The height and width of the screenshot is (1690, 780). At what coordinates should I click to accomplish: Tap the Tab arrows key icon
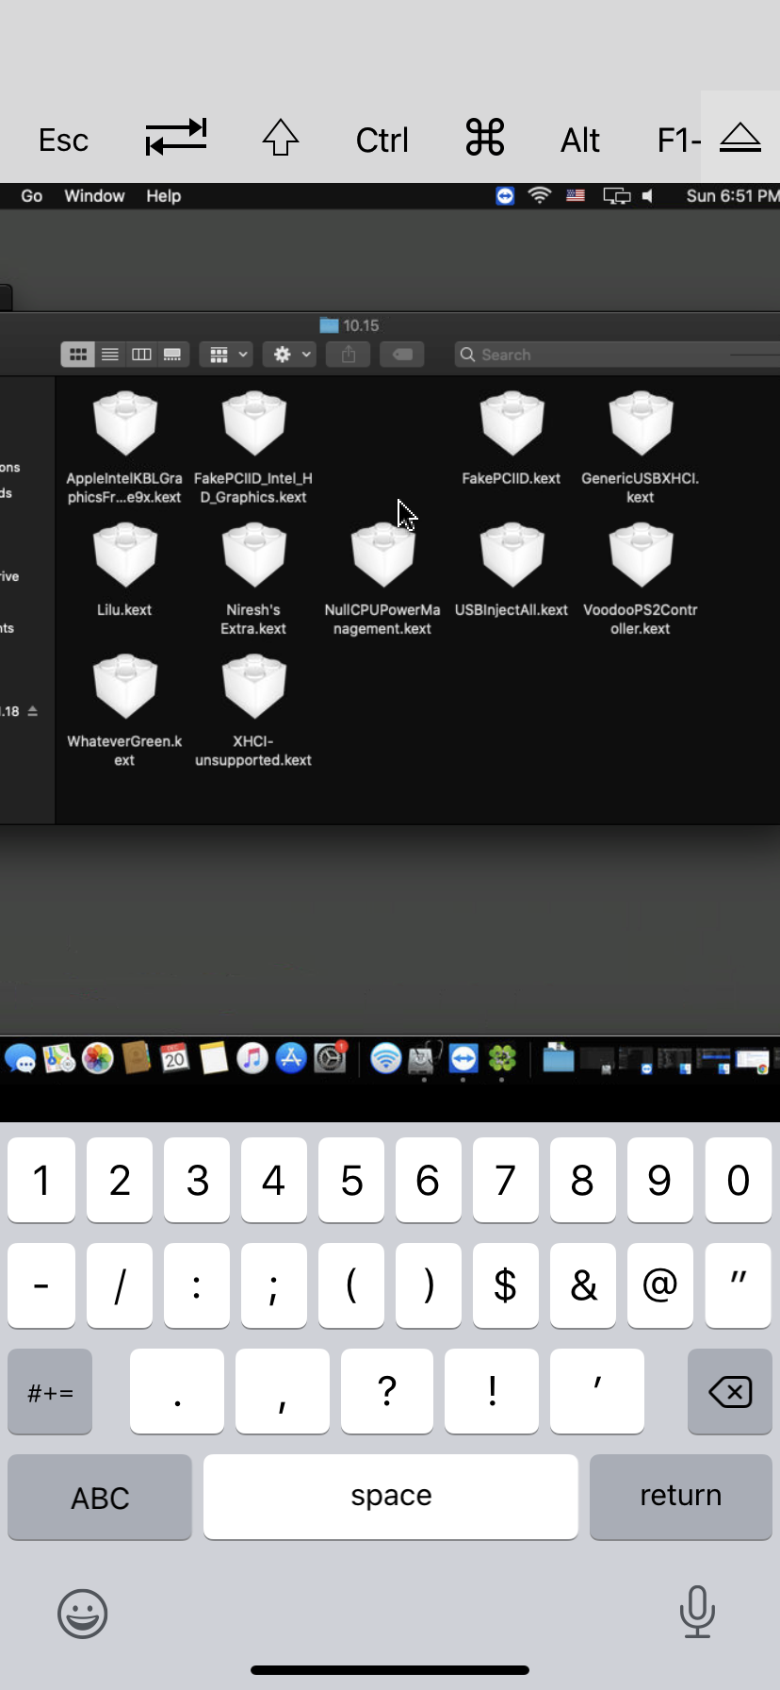tap(176, 138)
